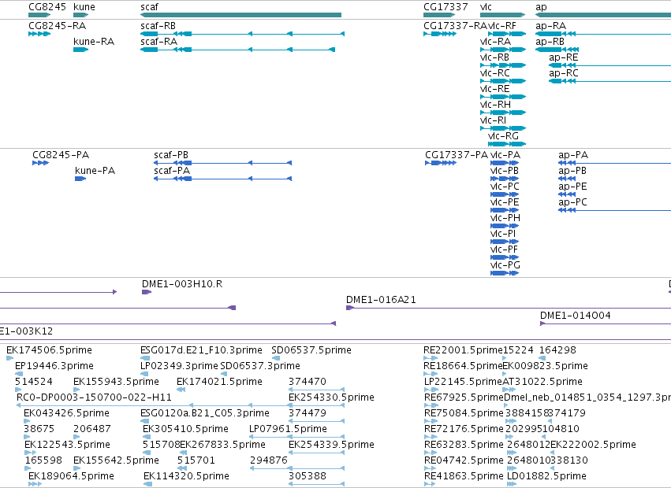The height and width of the screenshot is (488, 671).
Task: Select the ESG0120a.B21_C05.3prime EST label
Action: 205,413
